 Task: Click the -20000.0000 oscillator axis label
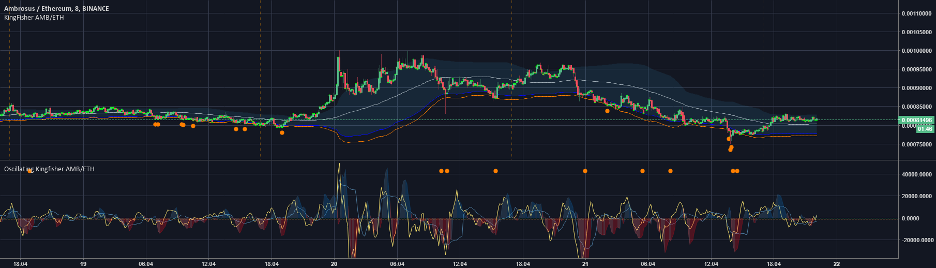pos(916,240)
